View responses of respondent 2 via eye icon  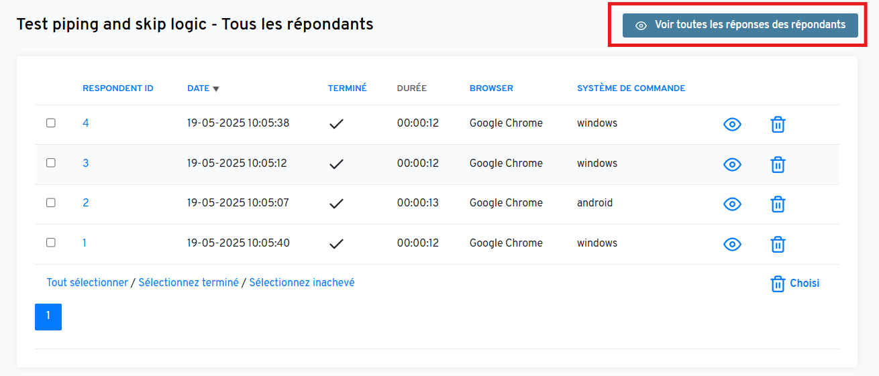point(732,204)
